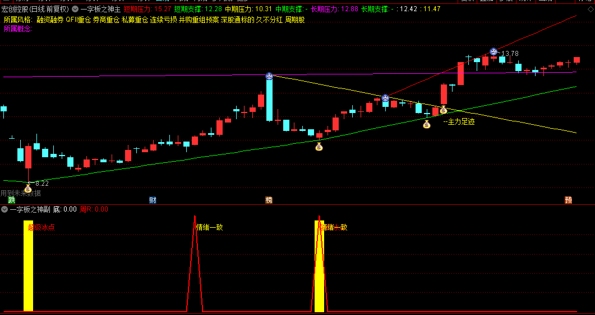Screen dimensions: 595x315
Task: Click the 并购重组预案 style tag
Action: [199, 20]
